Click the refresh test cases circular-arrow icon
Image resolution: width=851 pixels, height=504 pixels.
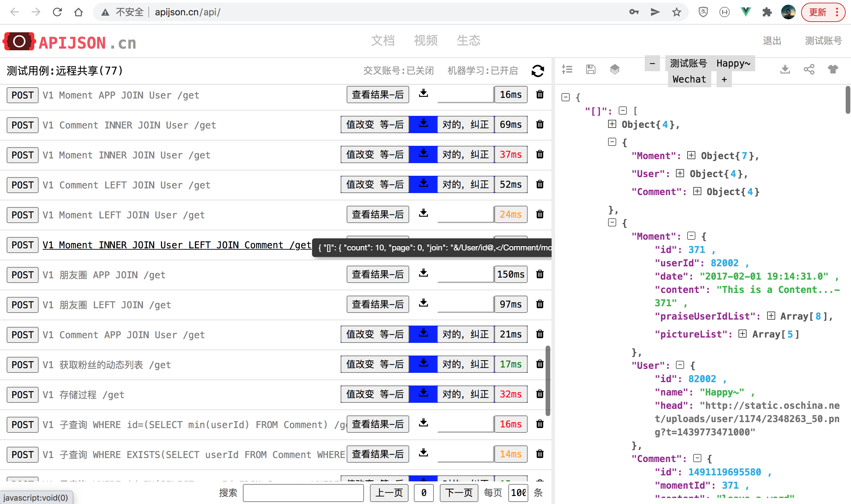538,71
